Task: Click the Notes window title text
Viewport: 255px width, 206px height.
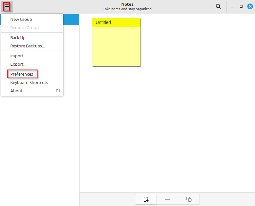Action: pyautogui.click(x=127, y=4)
